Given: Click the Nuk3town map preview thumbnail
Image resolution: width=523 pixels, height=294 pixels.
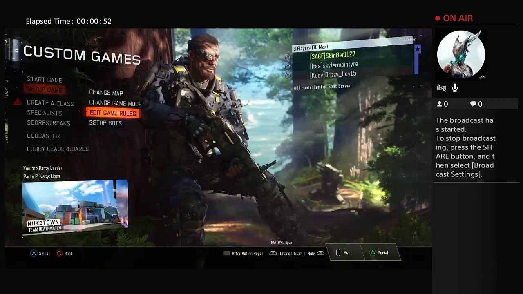Looking at the screenshot, I should point(75,208).
